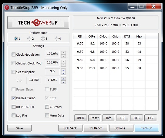This screenshot has height=138, width=165.
Task: Click the UNLK button
Action: point(80,118)
